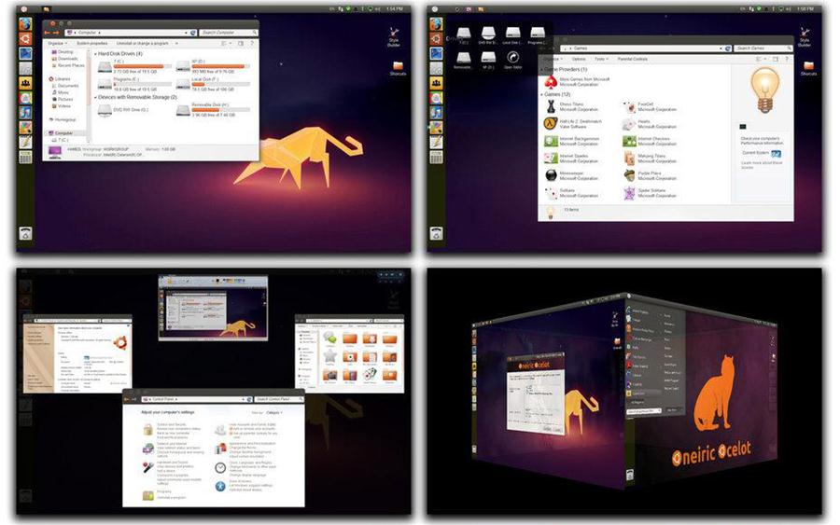Screen dimensions: 840x525
Task: Open Parental Controls in Games toolbar
Action: [x=633, y=59]
